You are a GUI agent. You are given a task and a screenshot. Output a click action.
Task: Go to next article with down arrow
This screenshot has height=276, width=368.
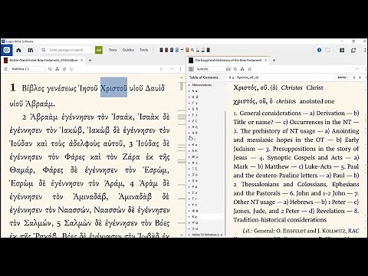tap(360, 77)
